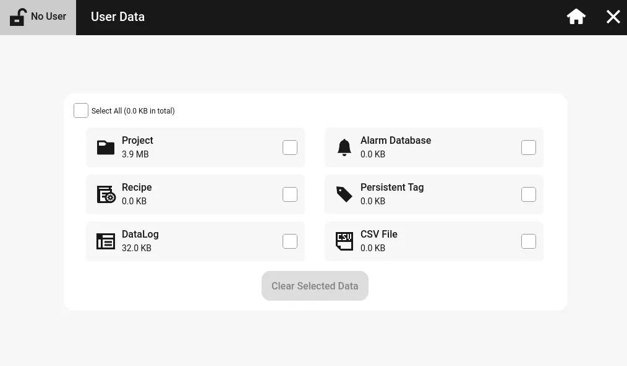Click the Home icon in the header
The height and width of the screenshot is (366, 627).
point(576,17)
